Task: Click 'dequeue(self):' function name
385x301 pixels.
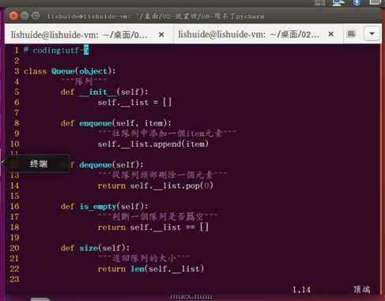Action: click(x=111, y=165)
